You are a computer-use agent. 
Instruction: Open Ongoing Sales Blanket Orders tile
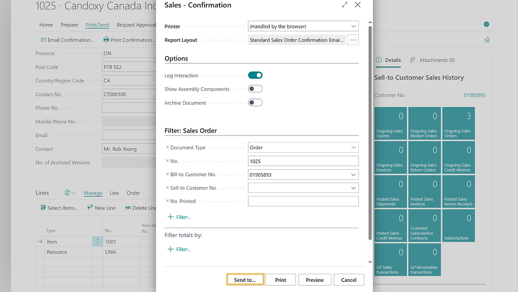click(424, 123)
